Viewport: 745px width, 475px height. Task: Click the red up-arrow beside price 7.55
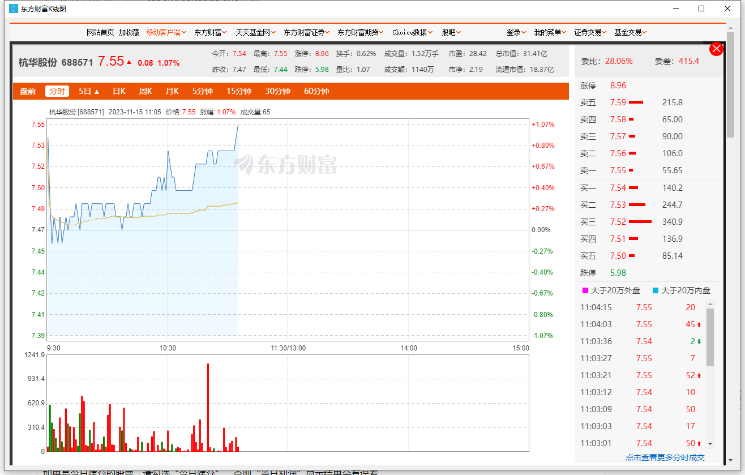[x=129, y=62]
